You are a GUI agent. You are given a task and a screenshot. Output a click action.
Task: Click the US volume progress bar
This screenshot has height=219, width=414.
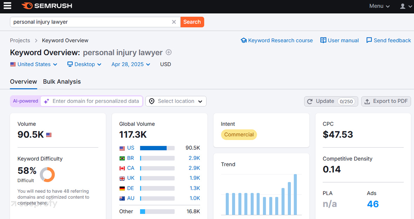click(x=157, y=148)
